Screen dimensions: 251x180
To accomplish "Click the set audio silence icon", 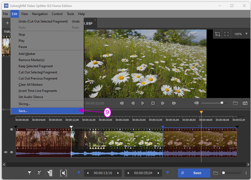I will [x=64, y=173].
